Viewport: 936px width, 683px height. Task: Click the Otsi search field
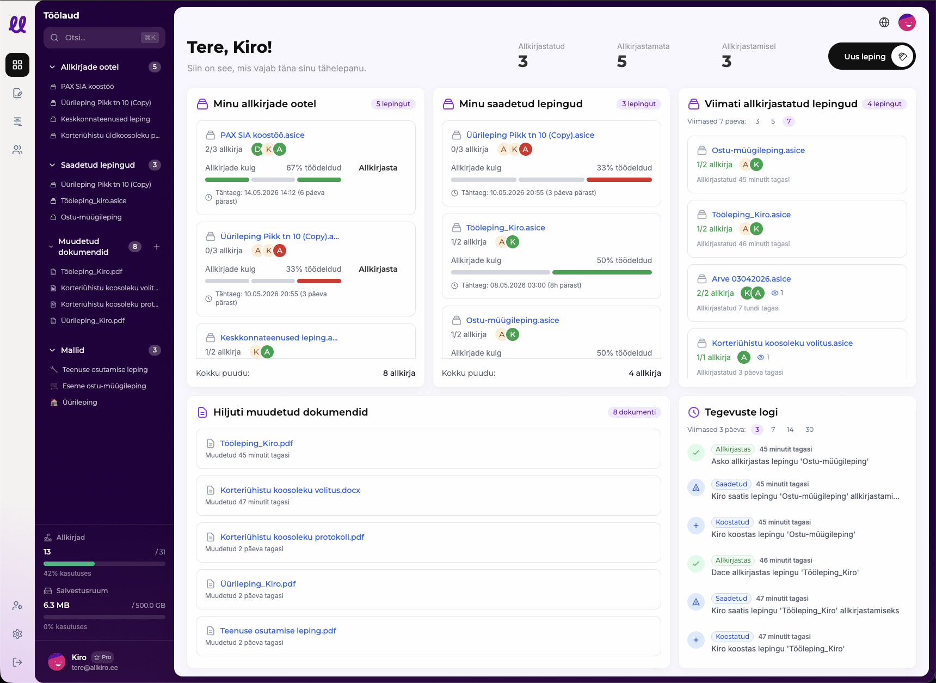click(x=104, y=38)
